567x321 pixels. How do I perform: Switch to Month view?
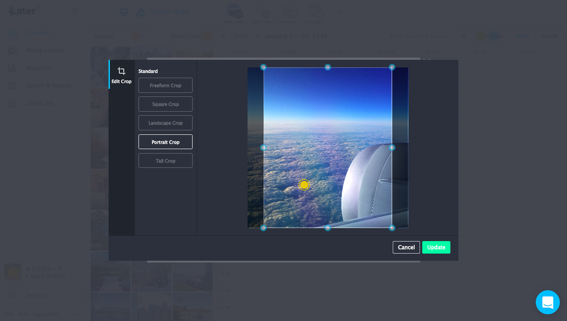click(549, 36)
